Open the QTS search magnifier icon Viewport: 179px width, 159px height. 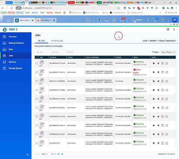pyautogui.click(x=88, y=20)
